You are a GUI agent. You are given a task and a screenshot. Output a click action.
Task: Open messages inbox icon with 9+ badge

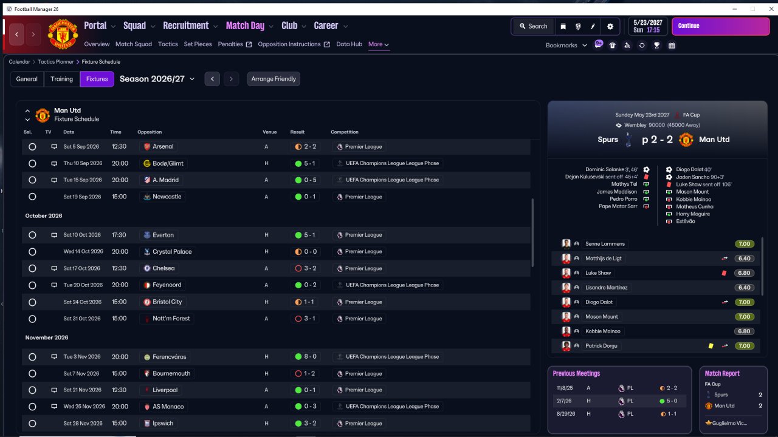[x=599, y=45]
